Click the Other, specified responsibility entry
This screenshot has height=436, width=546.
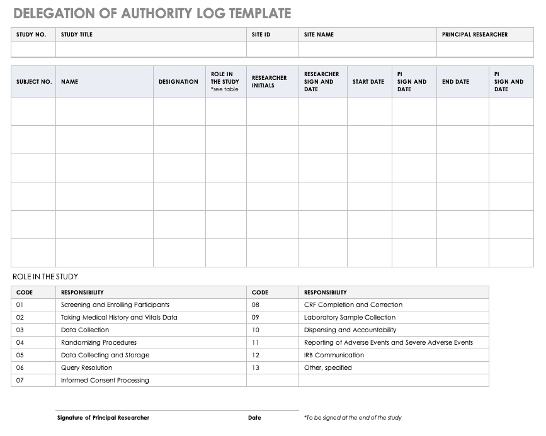pos(328,368)
